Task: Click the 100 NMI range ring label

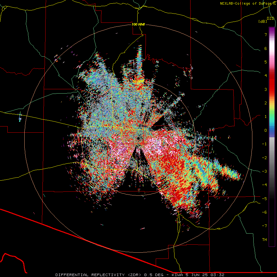Action: click(138, 24)
